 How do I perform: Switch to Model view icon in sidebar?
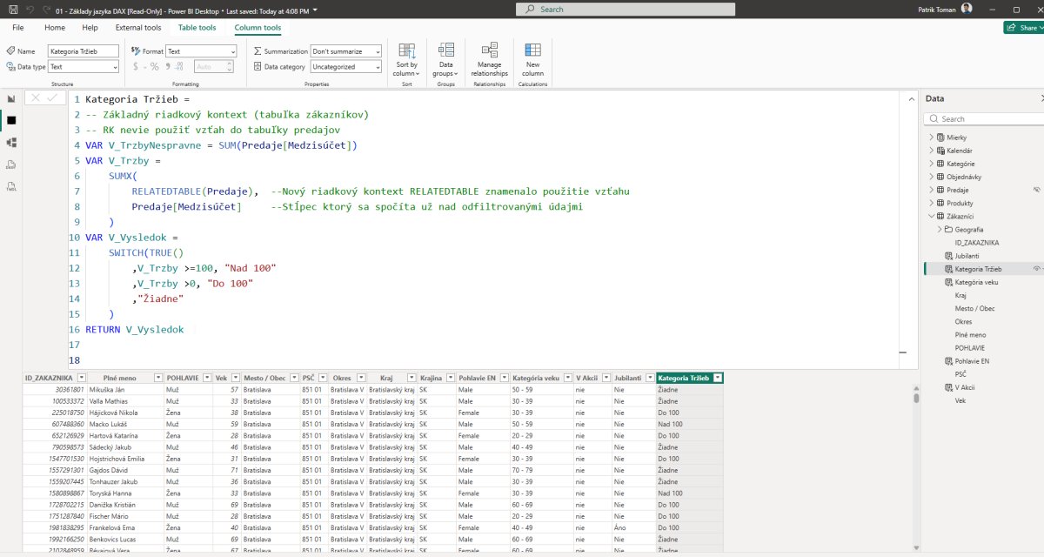[11, 142]
